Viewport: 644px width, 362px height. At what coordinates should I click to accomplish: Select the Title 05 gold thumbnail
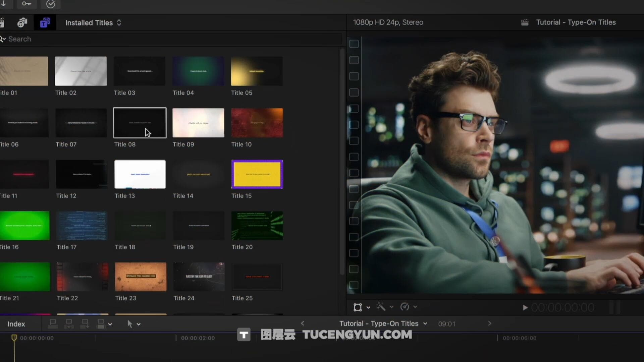pyautogui.click(x=257, y=71)
